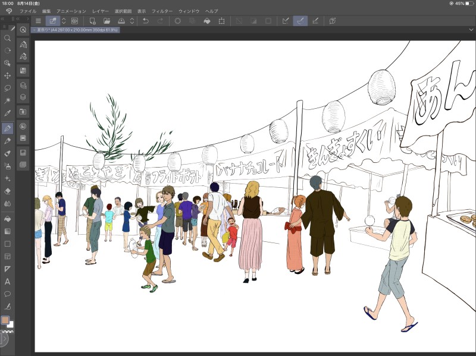The width and height of the screenshot is (476, 356).
Task: Open the フィルター menu
Action: 162,11
